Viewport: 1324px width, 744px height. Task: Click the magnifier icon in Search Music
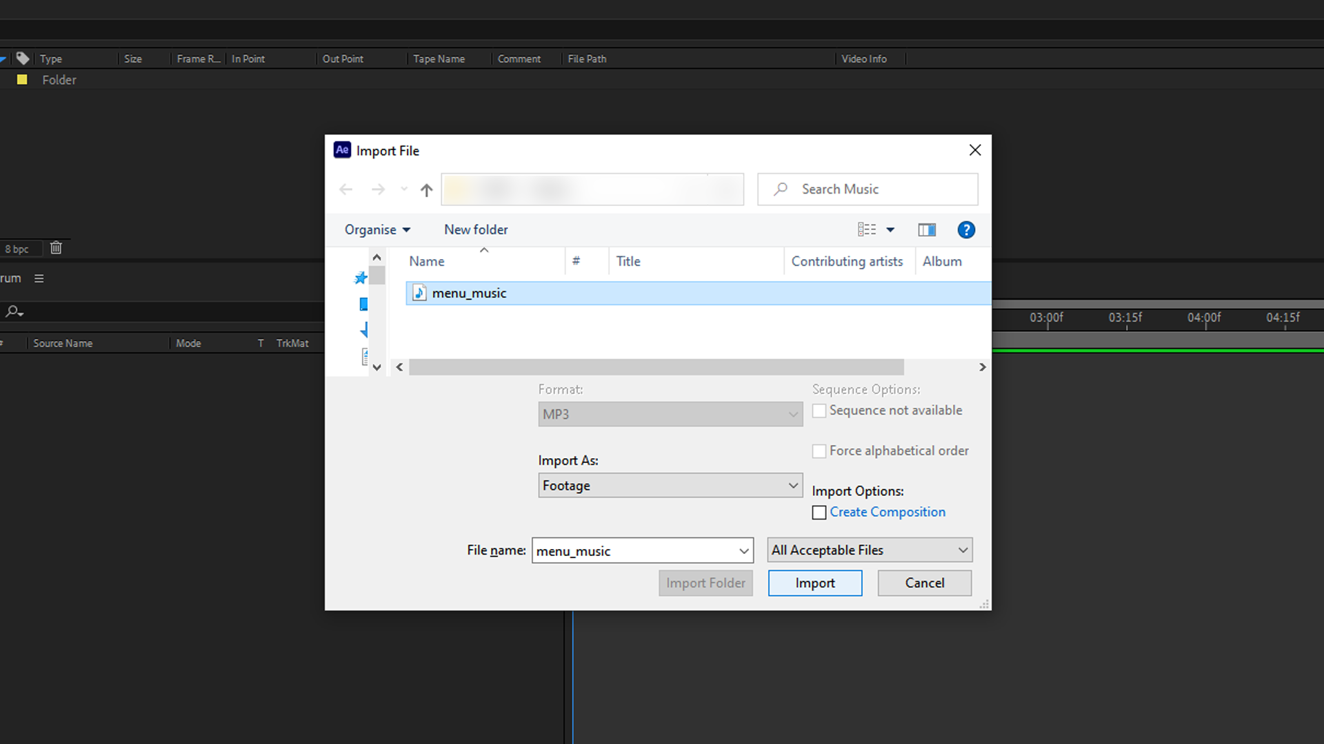(x=781, y=189)
